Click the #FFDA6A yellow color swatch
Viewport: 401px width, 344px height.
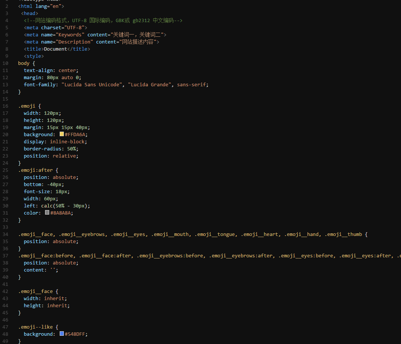pos(62,134)
